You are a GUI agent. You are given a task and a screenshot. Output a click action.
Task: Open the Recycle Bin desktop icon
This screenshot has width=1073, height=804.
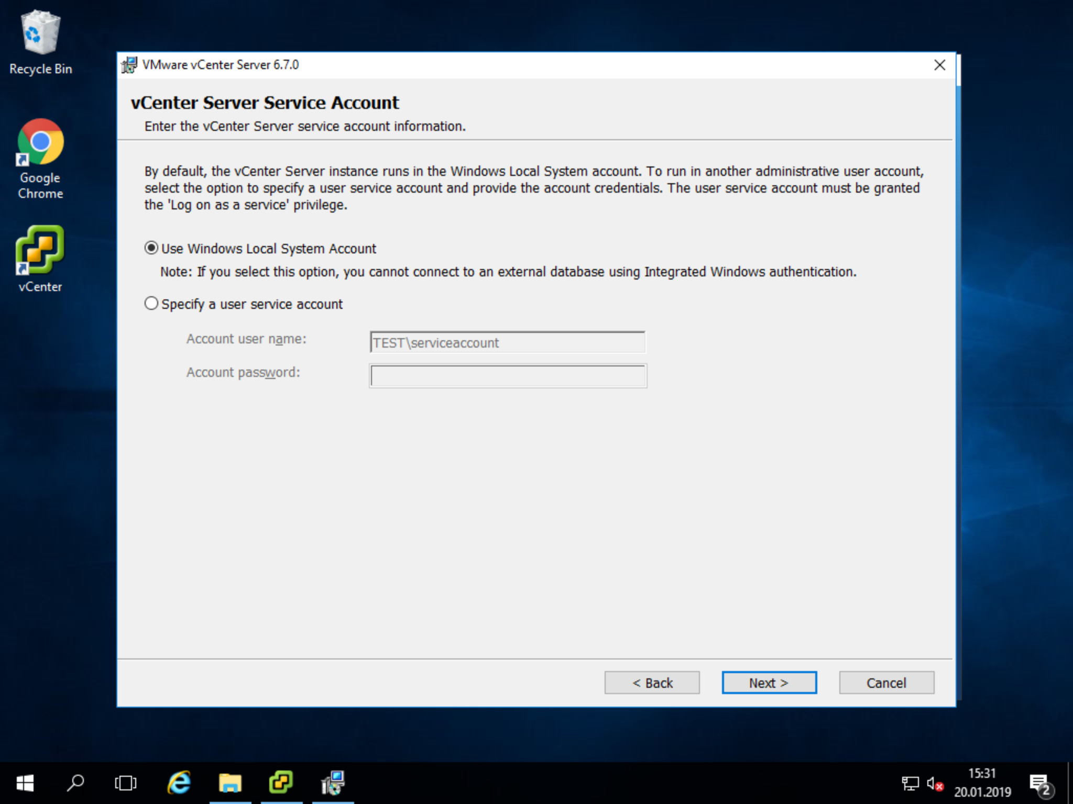40,42
